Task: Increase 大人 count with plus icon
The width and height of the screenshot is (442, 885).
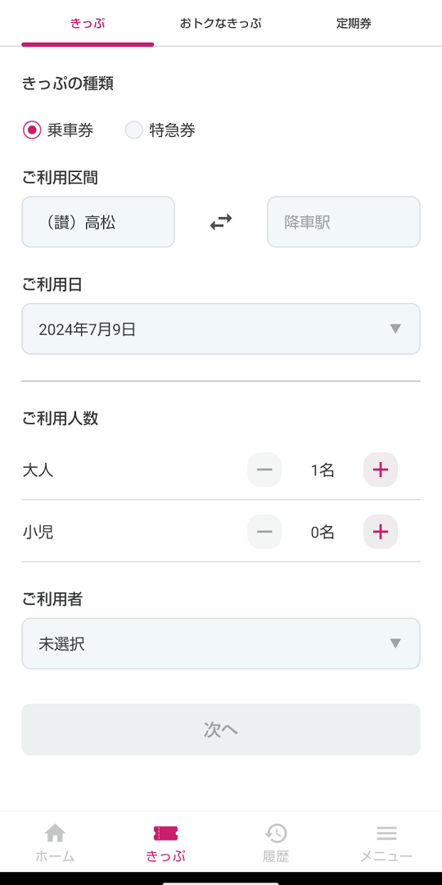Action: pos(381,470)
